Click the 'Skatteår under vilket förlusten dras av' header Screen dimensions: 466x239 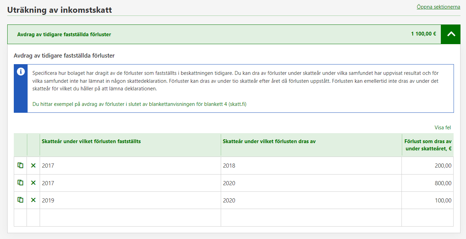(x=269, y=141)
